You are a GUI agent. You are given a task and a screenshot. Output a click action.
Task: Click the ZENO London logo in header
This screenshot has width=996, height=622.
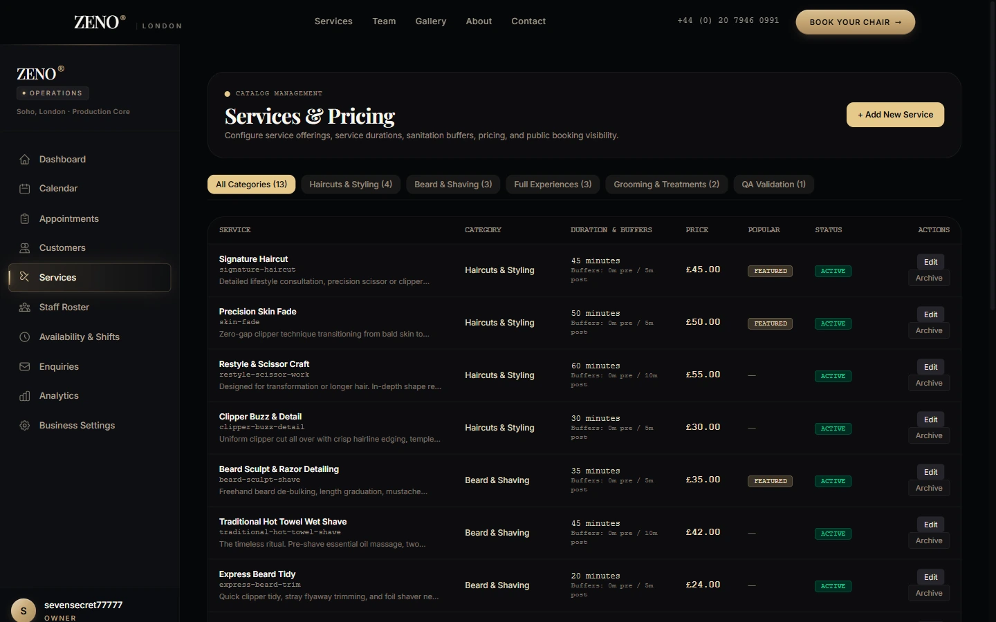coord(128,22)
